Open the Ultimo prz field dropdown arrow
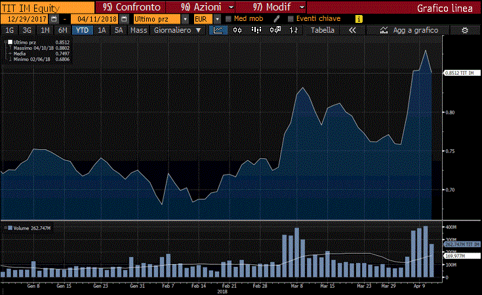The width and height of the screenshot is (482, 295). 185,19
